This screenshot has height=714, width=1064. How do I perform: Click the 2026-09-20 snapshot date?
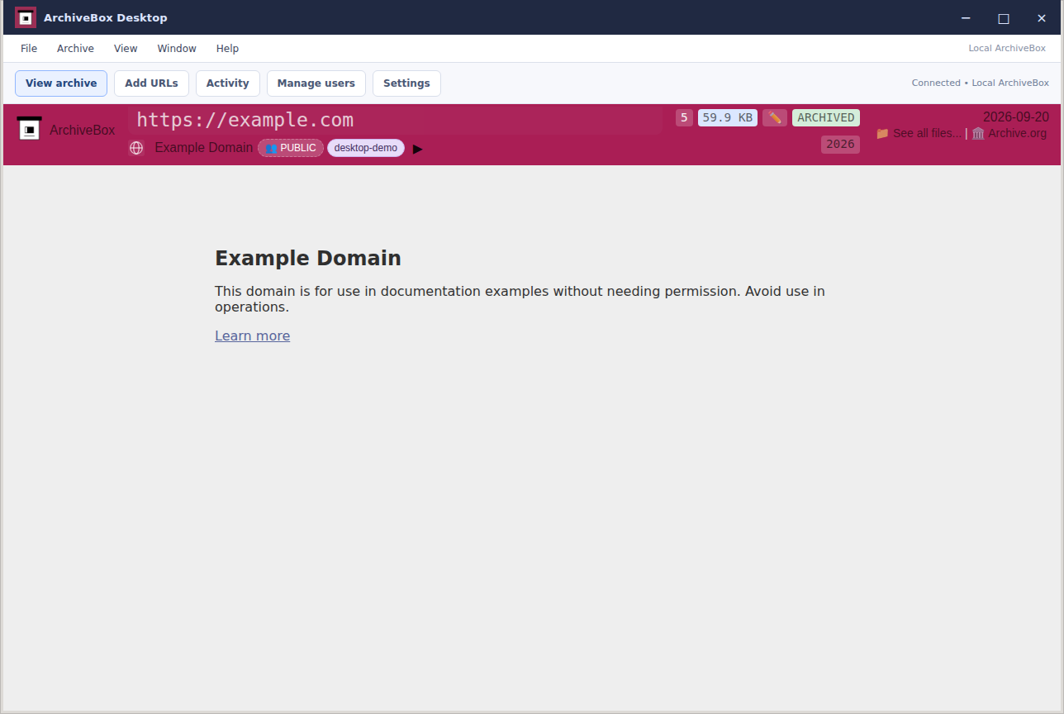(1016, 117)
